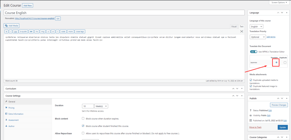The image size is (291, 140).
Task: Click the Add Media button
Action: (11, 26)
